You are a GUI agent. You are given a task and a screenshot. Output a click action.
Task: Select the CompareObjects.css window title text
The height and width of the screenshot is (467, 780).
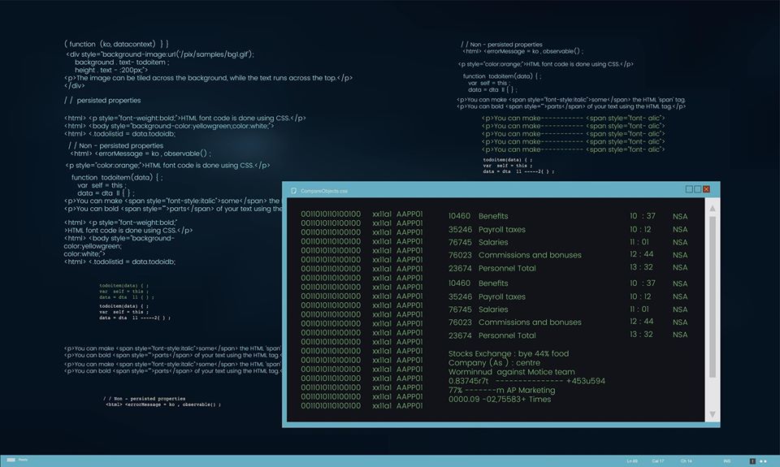(x=324, y=190)
